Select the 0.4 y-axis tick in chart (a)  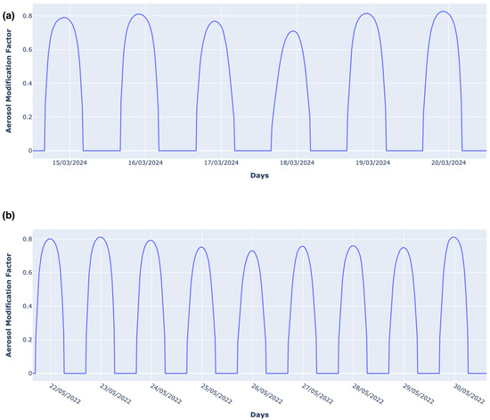27,84
